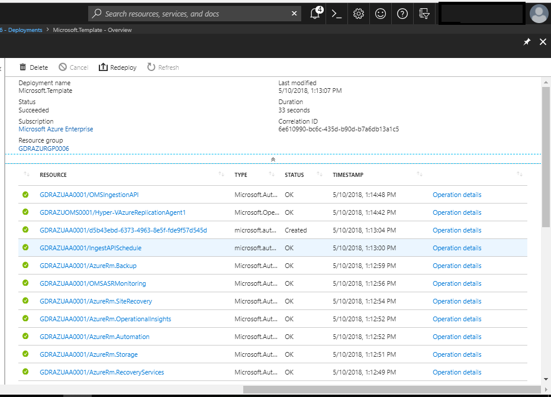The image size is (551, 397).
Task: Open GDRAZUAA0001/OMSIngestionAPI resource
Action: tap(89, 195)
